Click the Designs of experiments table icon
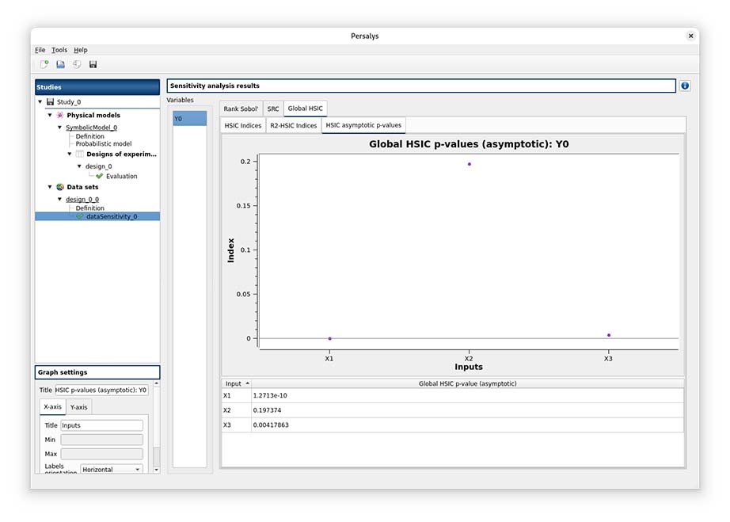The width and height of the screenshot is (730, 522). tap(79, 154)
